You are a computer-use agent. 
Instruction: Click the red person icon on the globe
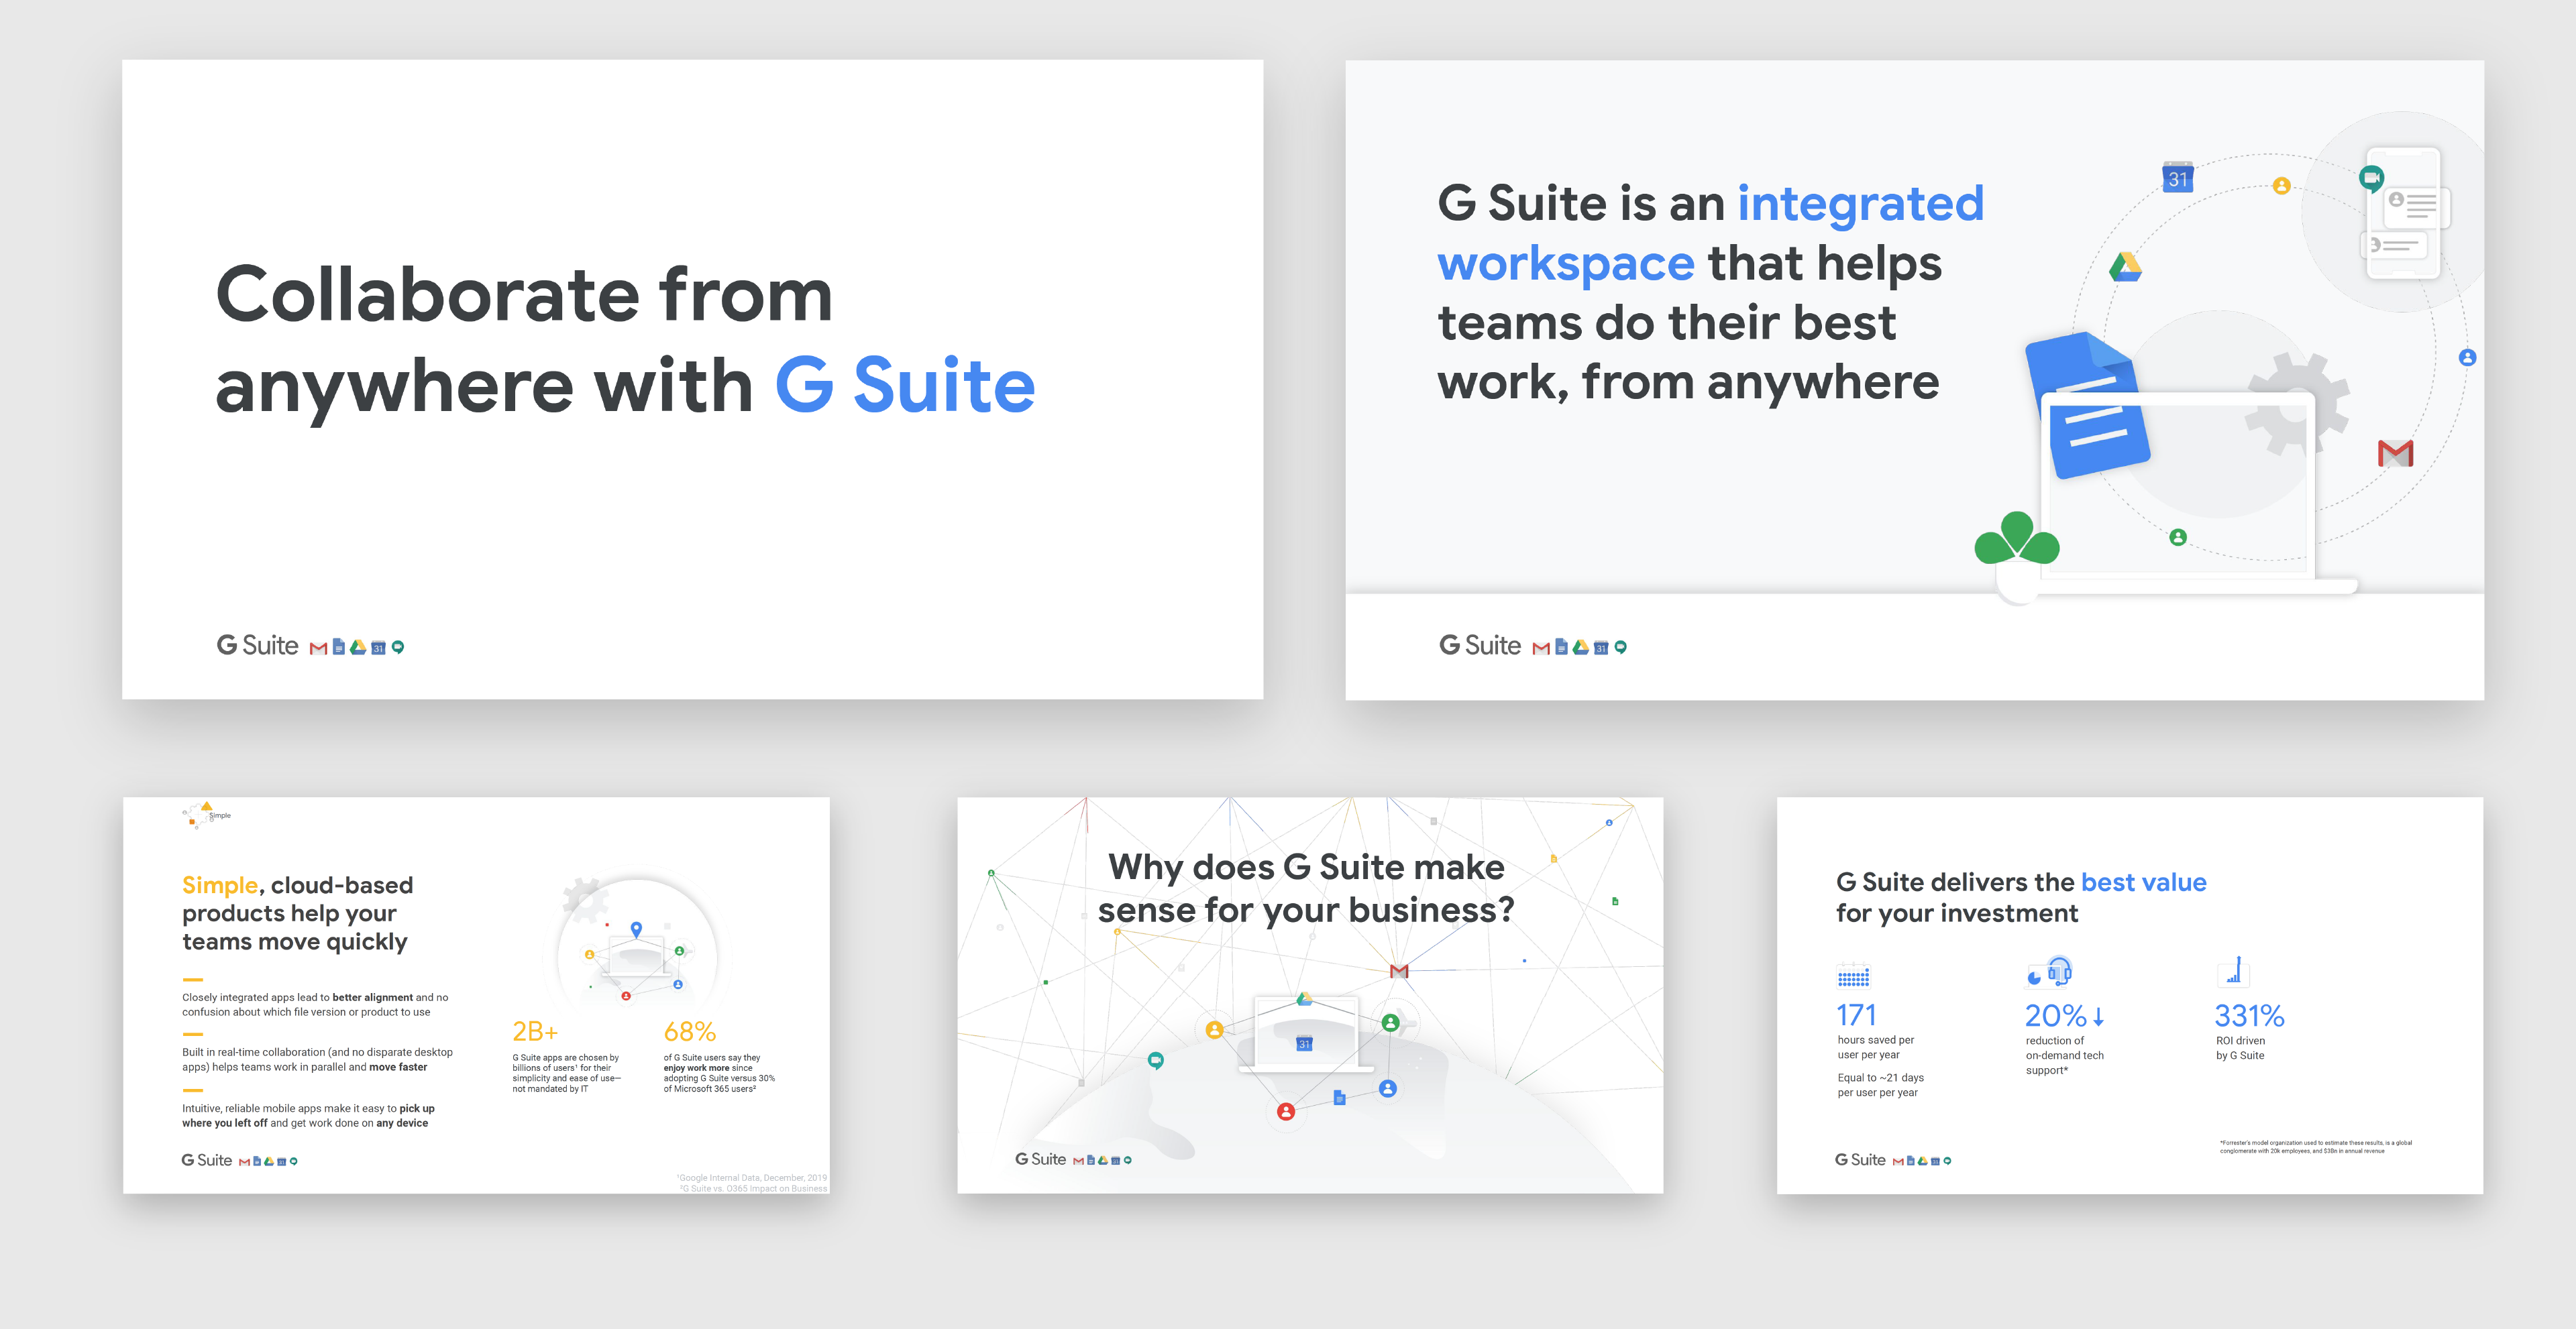(x=1286, y=1111)
